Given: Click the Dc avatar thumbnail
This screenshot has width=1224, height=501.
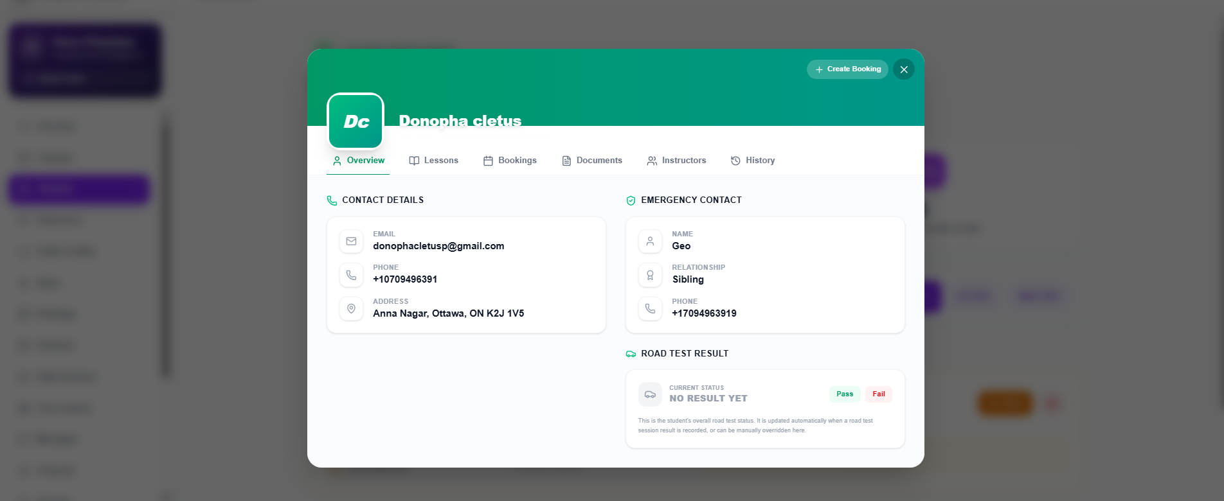Looking at the screenshot, I should 355,121.
